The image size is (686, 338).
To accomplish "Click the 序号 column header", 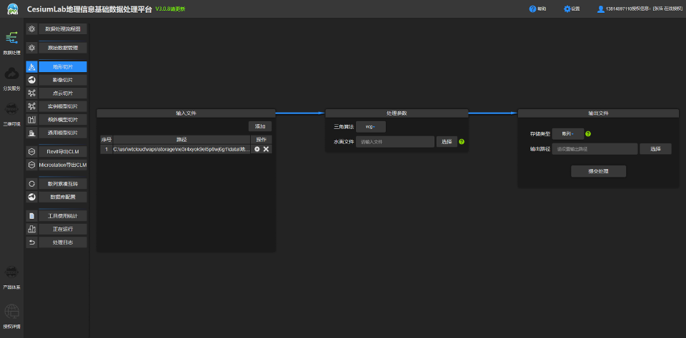I will click(106, 140).
